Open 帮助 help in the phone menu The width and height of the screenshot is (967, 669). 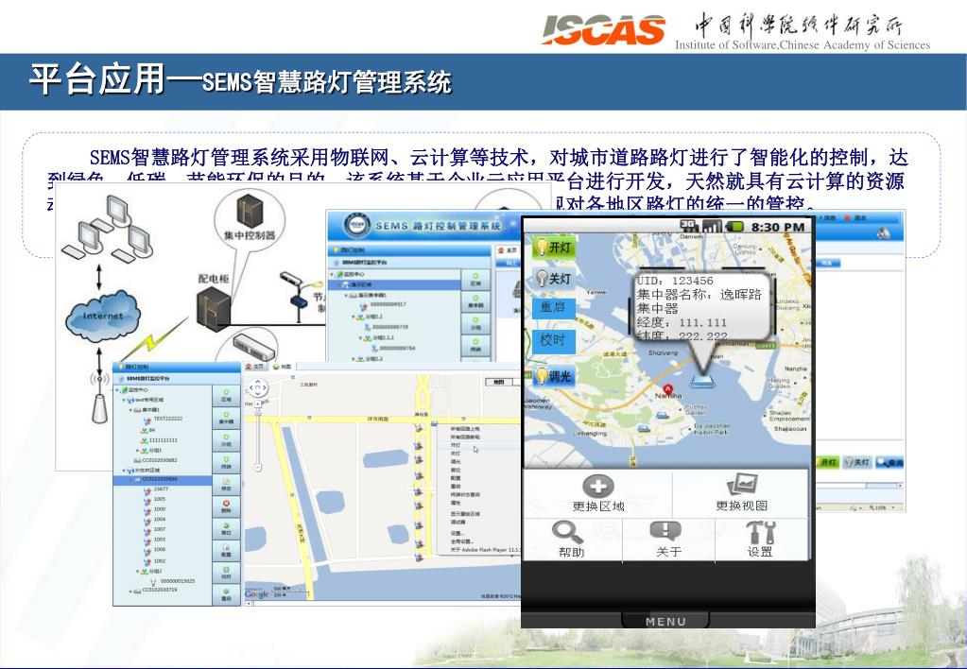(571, 540)
